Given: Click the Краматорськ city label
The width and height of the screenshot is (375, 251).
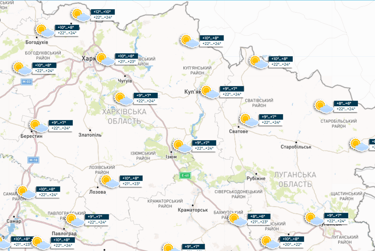Looking at the screenshot, I should coord(193,209).
